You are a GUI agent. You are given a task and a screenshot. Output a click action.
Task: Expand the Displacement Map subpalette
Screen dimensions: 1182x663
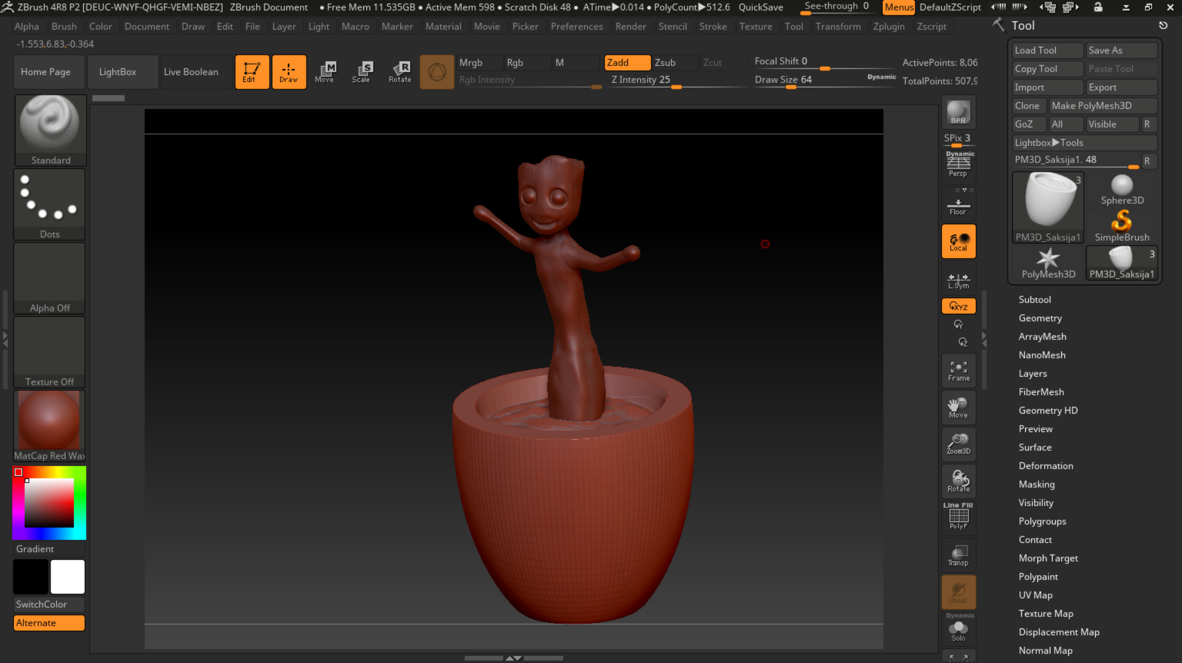[1059, 632]
